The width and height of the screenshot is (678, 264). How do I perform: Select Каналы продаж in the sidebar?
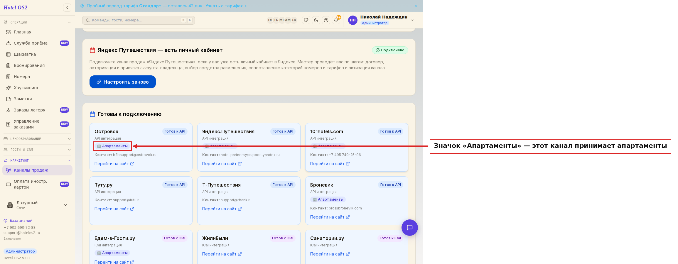point(37,170)
